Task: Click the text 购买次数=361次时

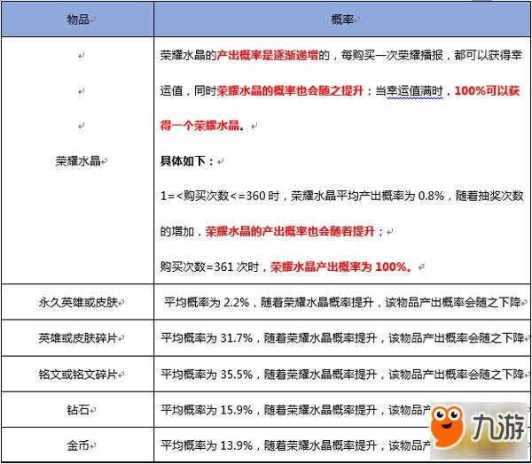Action: click(x=209, y=267)
